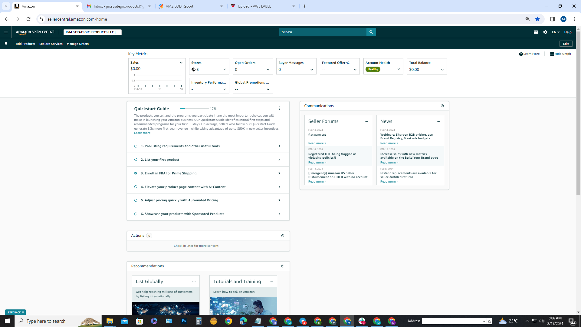This screenshot has height=327, width=581.
Task: Switch to the Upload - AWL LABEL tab
Action: point(263,6)
